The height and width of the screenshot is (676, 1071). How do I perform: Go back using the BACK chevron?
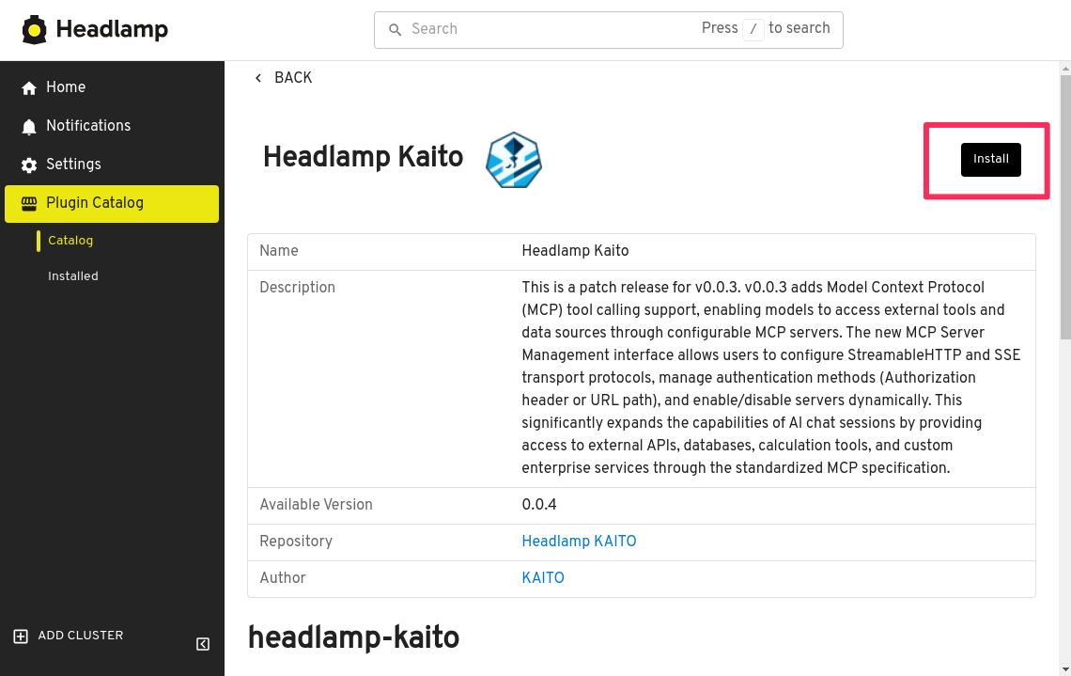coord(258,78)
